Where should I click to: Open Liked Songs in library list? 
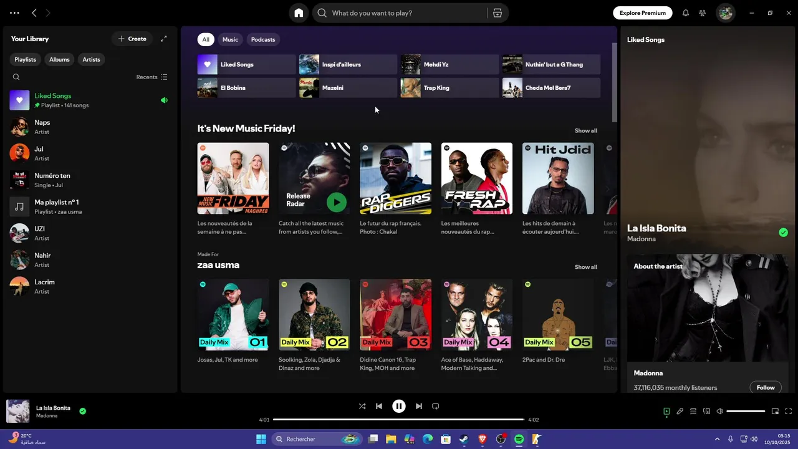89,100
